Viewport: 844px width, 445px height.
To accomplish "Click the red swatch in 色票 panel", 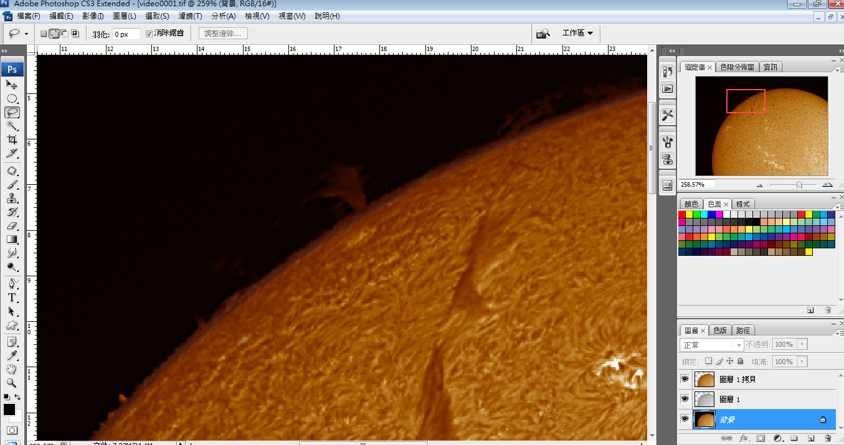I will pyautogui.click(x=682, y=215).
